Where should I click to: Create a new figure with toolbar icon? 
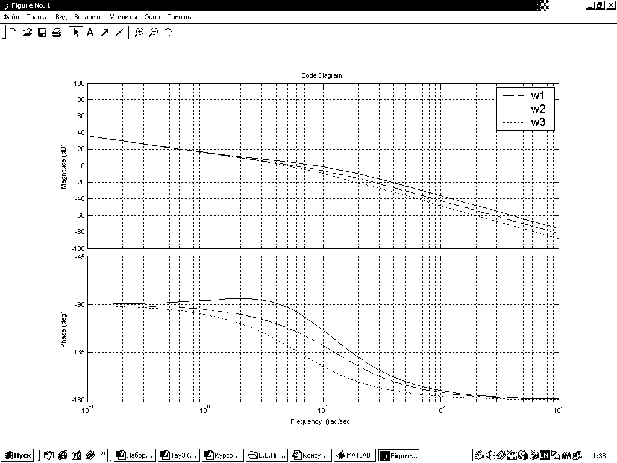point(13,33)
